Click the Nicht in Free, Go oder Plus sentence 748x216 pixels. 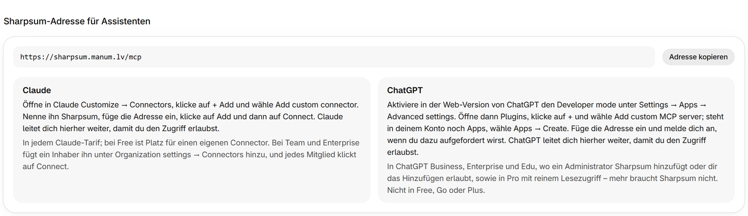click(x=436, y=190)
